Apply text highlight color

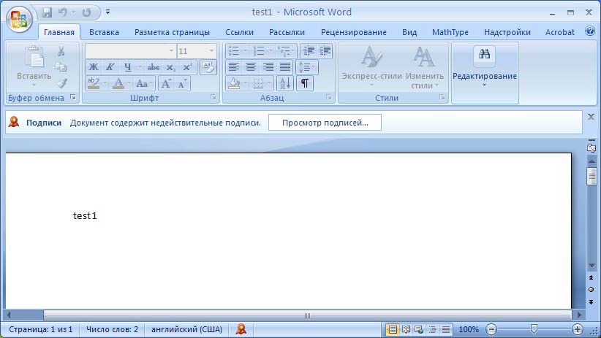coord(94,83)
